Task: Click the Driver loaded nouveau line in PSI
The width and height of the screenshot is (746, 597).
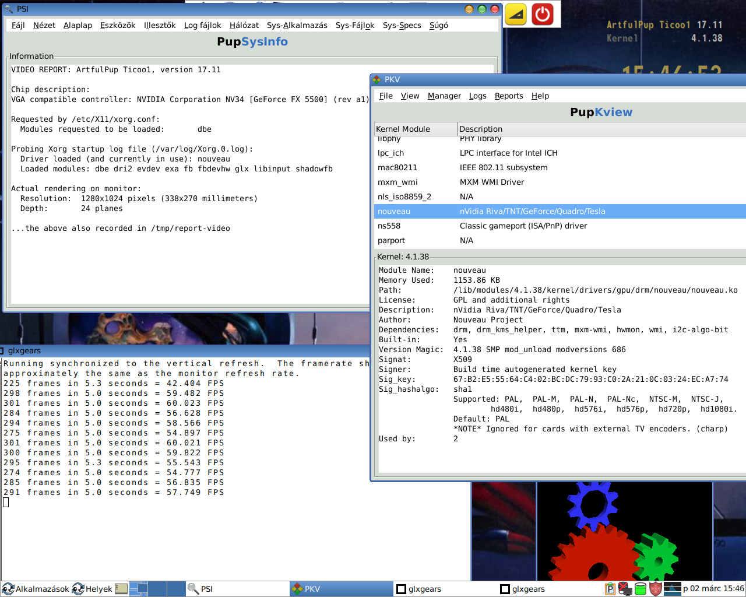Action: (125, 159)
